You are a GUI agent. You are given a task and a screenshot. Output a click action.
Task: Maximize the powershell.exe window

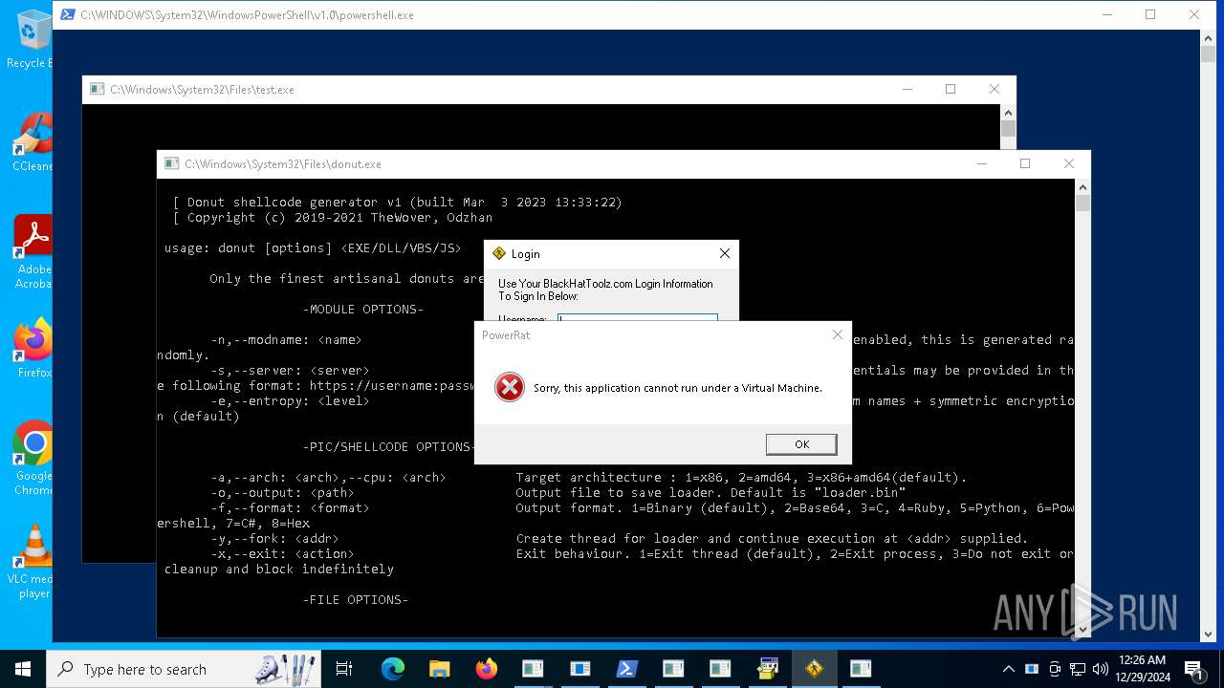pos(1150,14)
